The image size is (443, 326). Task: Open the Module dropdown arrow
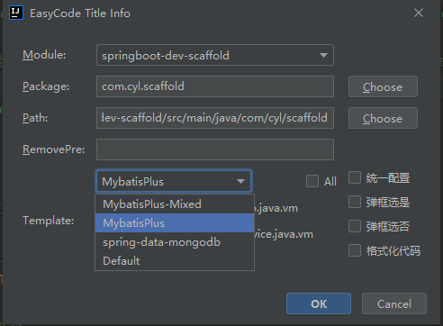tap(323, 55)
